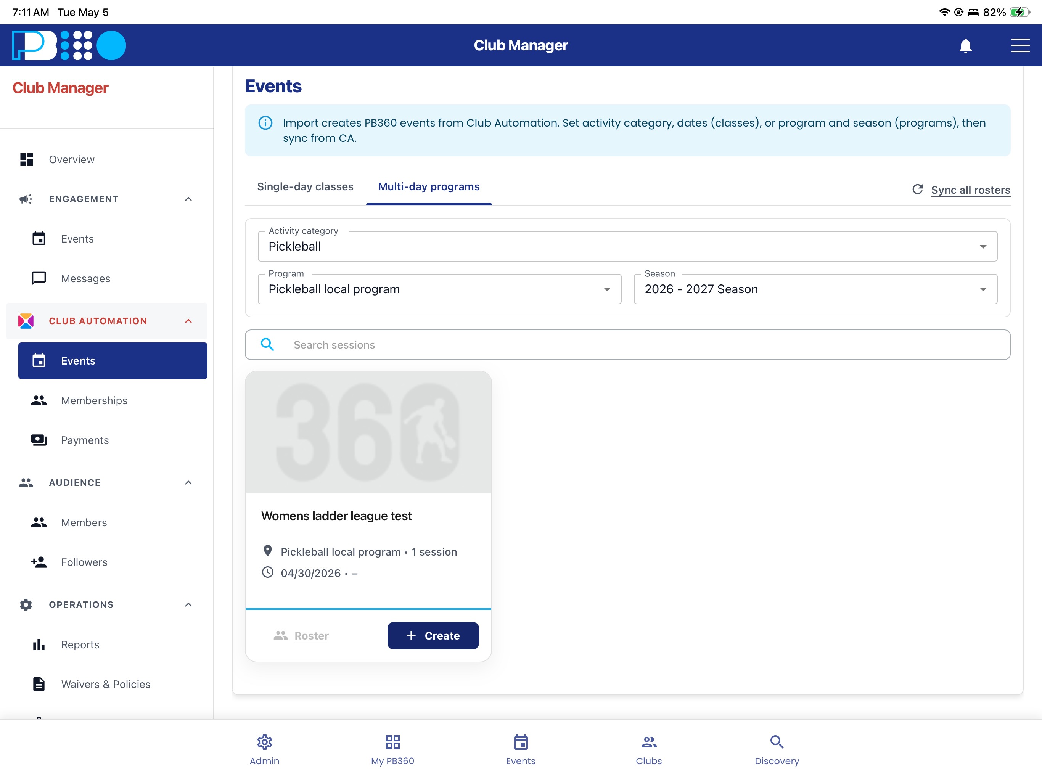Click the 360 card thumbnail image

pos(368,432)
